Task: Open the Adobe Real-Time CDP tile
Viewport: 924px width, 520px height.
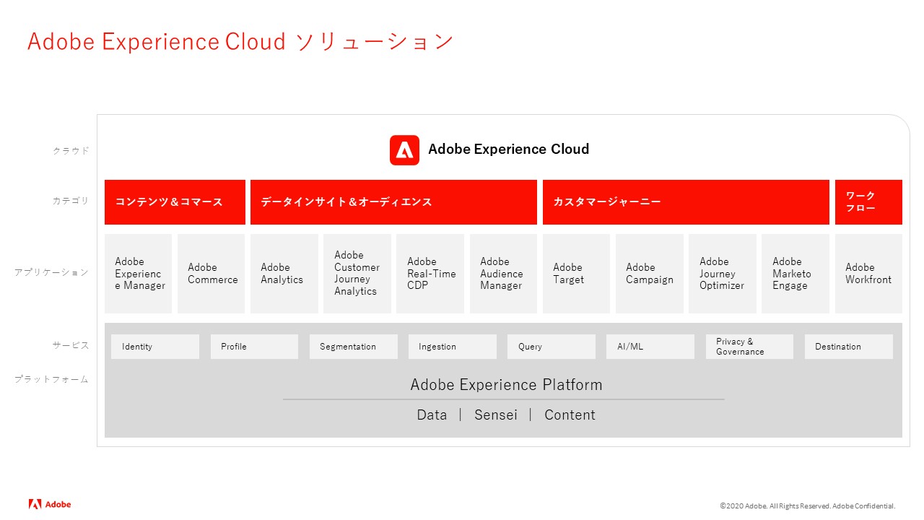Action: click(x=430, y=274)
